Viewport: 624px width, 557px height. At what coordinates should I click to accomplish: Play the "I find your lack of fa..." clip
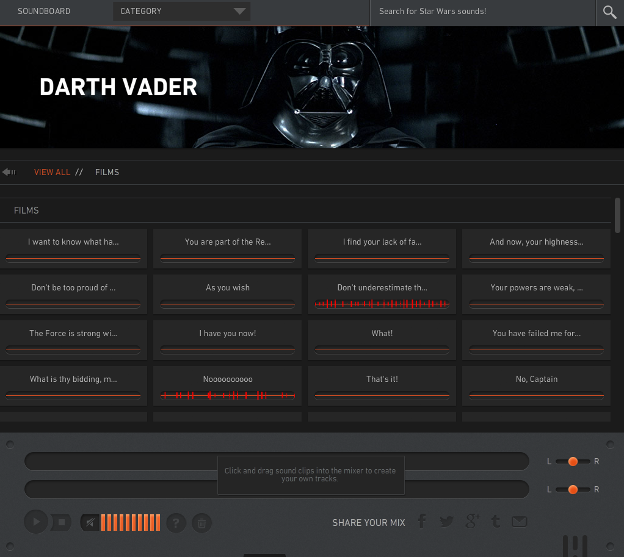(382, 248)
